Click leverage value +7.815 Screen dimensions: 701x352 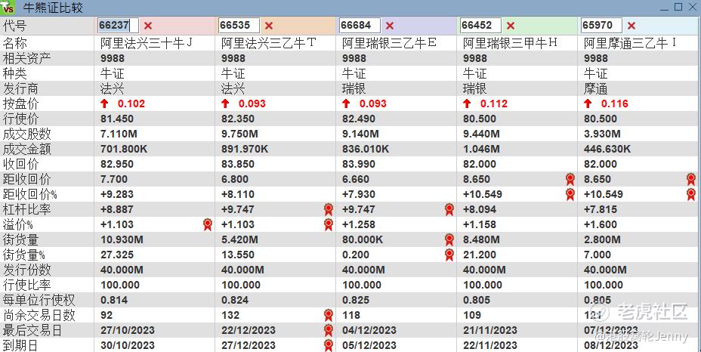click(601, 209)
